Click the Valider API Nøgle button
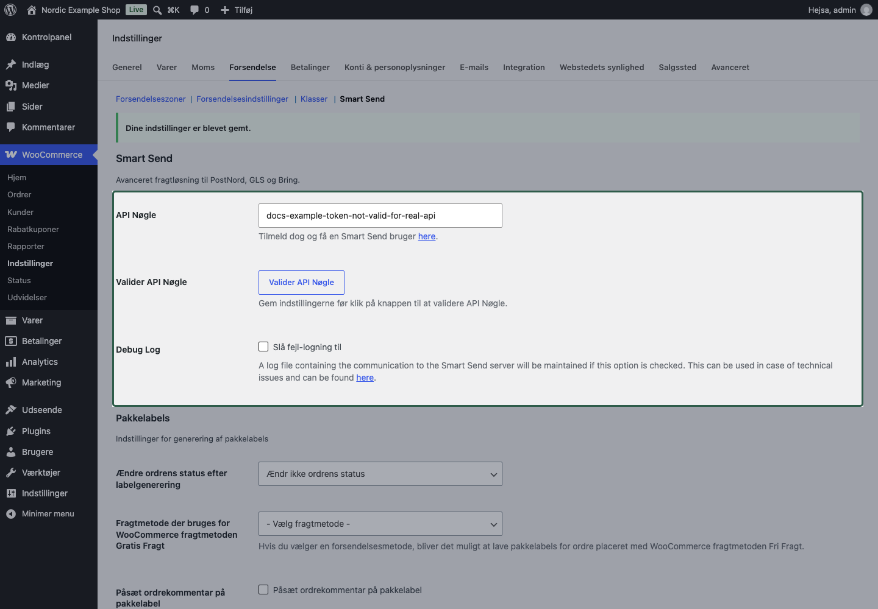The width and height of the screenshot is (878, 609). tap(301, 283)
